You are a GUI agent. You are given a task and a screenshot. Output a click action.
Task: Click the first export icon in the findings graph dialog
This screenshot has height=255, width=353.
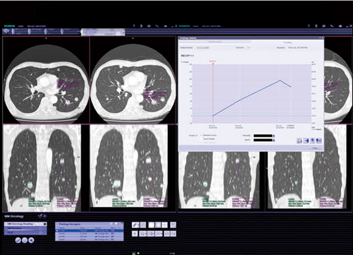point(299,141)
